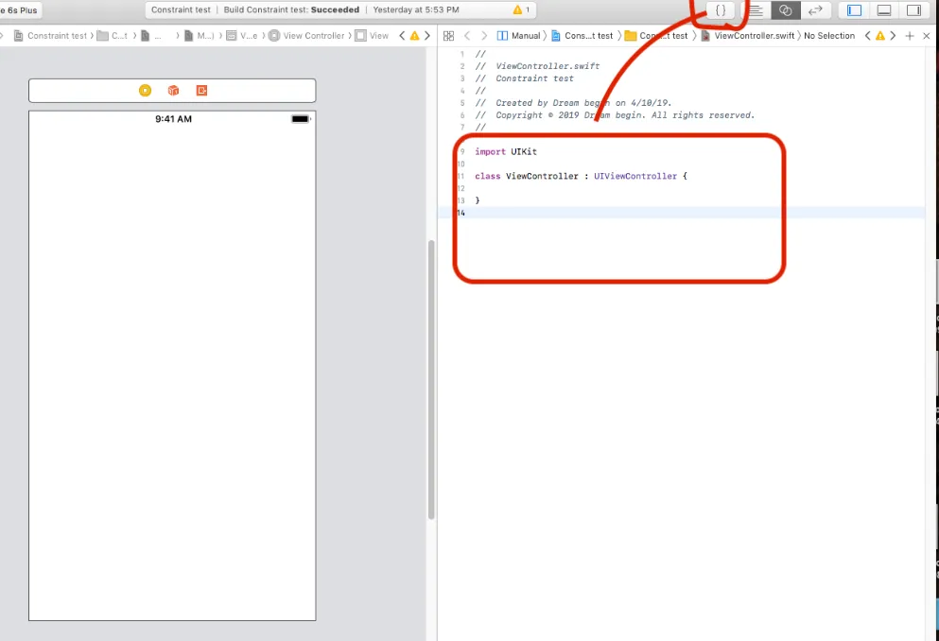Open the Cons...t test project breadcrumb

(583, 36)
